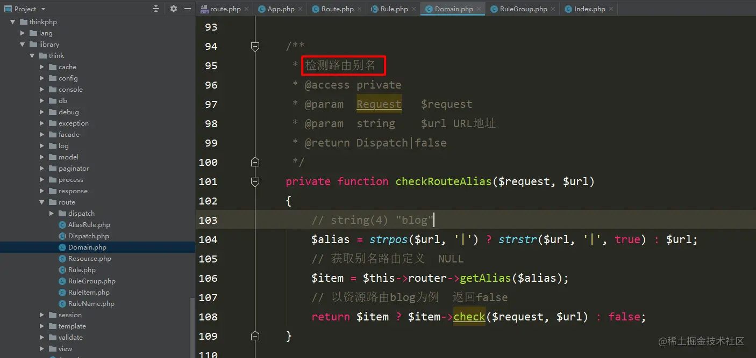The width and height of the screenshot is (756, 358).
Task: Collapse the think folder
Action: pos(32,56)
